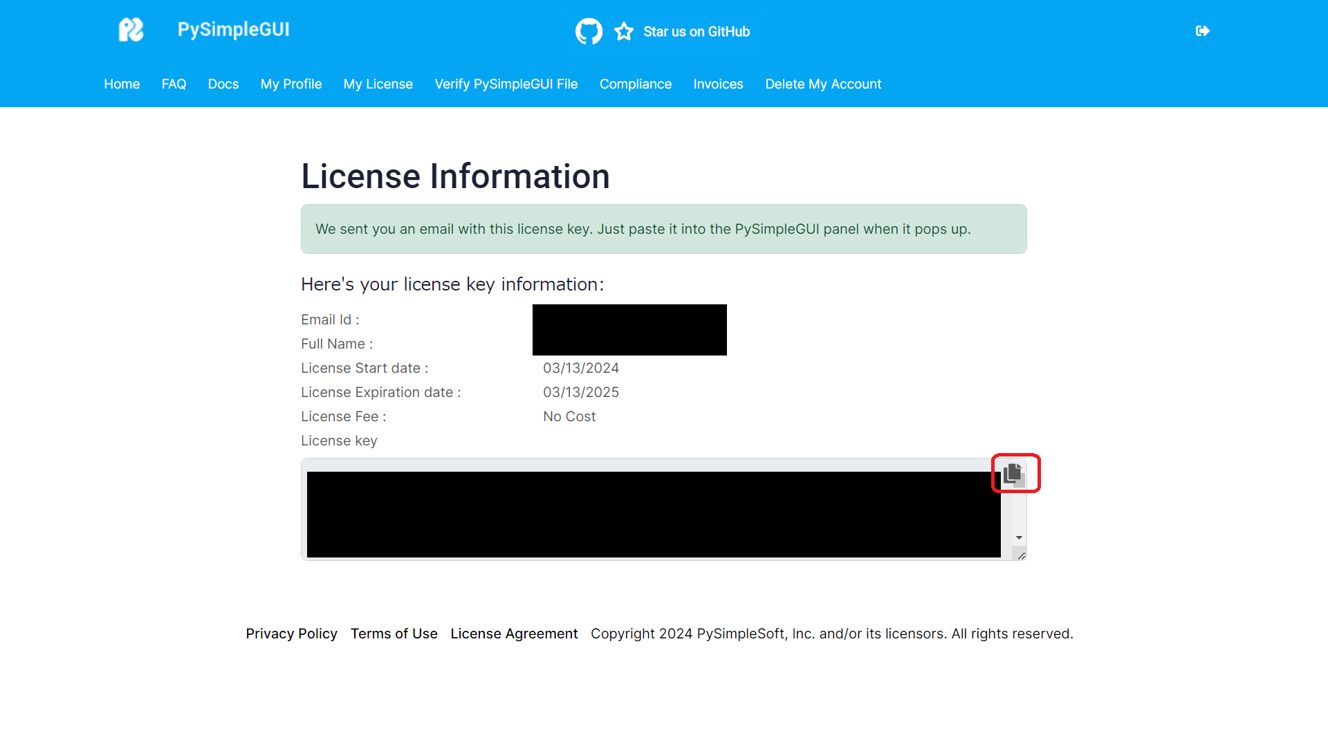Screen dimensions: 1328x747
Task: Click the PySimpleGUI logo icon
Action: (131, 30)
